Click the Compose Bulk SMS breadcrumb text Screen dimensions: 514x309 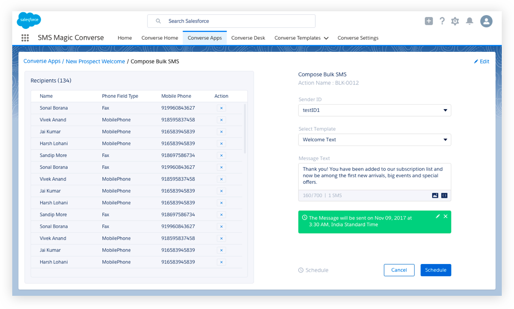click(x=155, y=61)
